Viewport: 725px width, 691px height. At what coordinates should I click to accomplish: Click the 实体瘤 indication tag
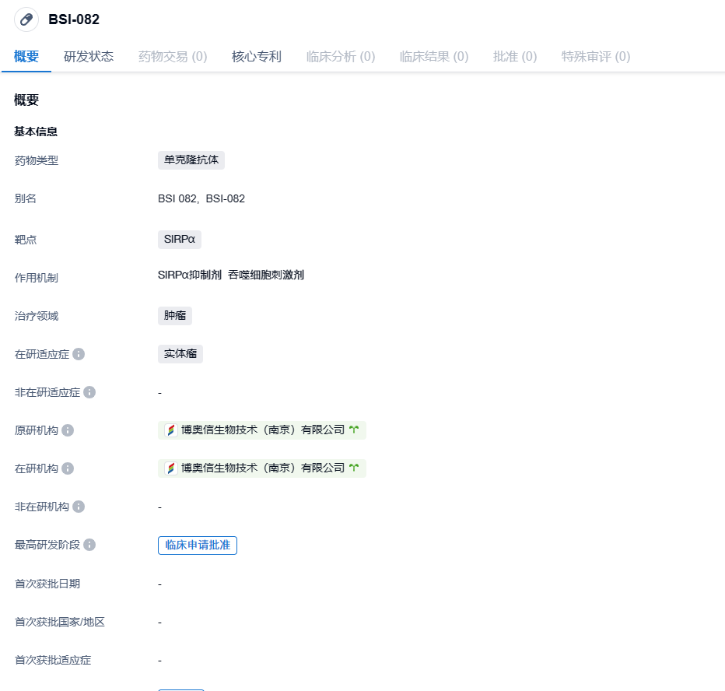[180, 354]
